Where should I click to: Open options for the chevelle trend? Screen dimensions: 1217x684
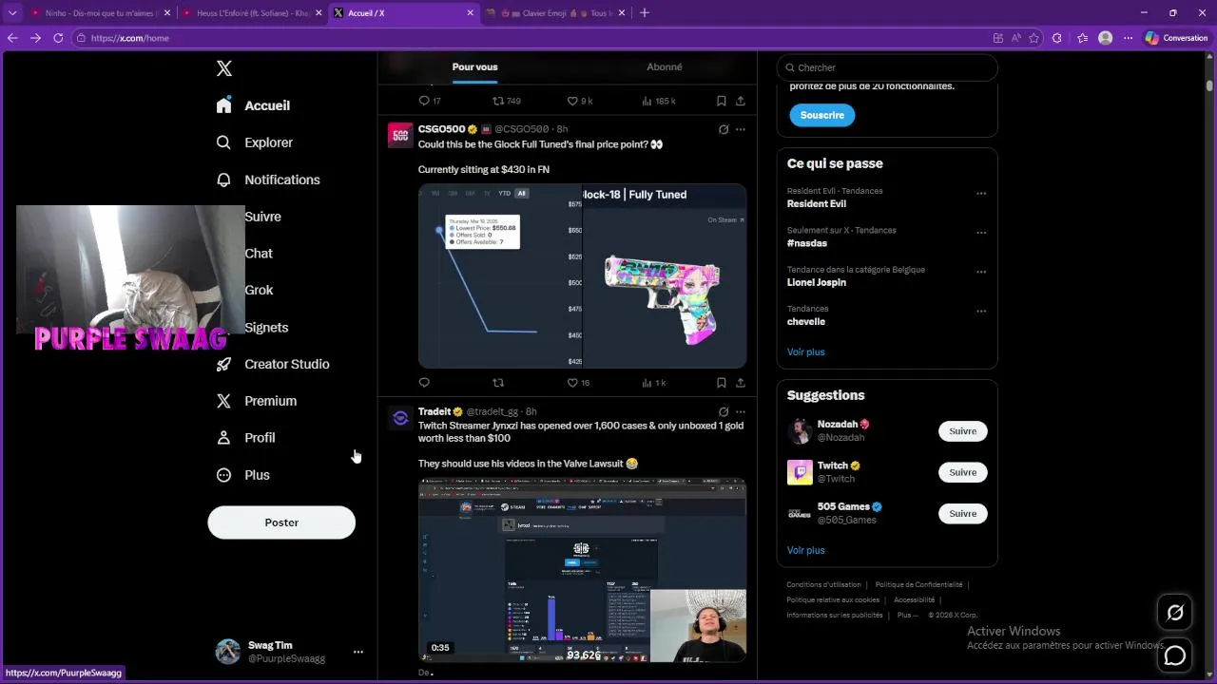(981, 311)
